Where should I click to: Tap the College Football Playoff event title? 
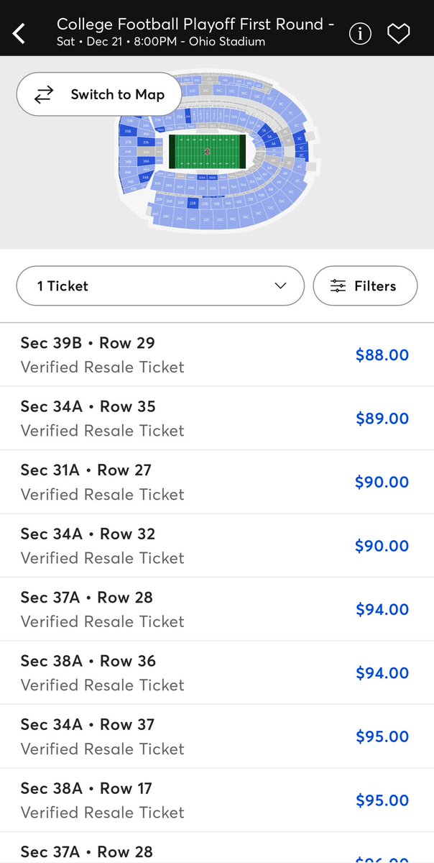click(x=195, y=24)
